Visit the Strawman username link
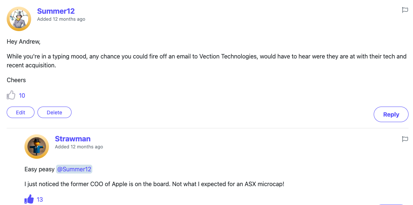Screen dimensions: 413x205 point(73,139)
